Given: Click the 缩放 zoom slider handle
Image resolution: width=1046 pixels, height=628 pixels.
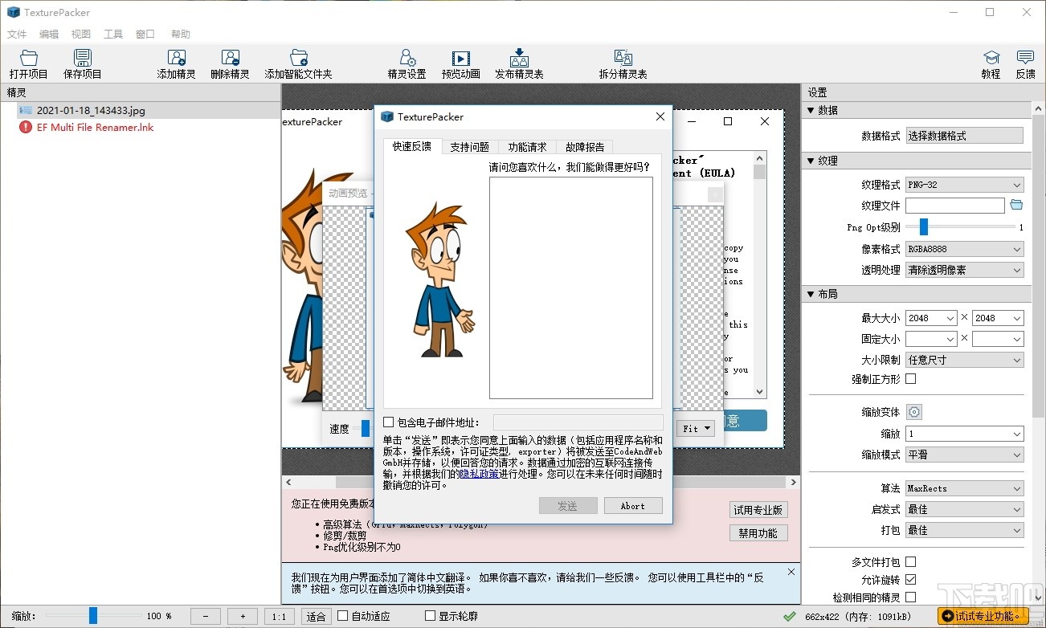Looking at the screenshot, I should 93,616.
